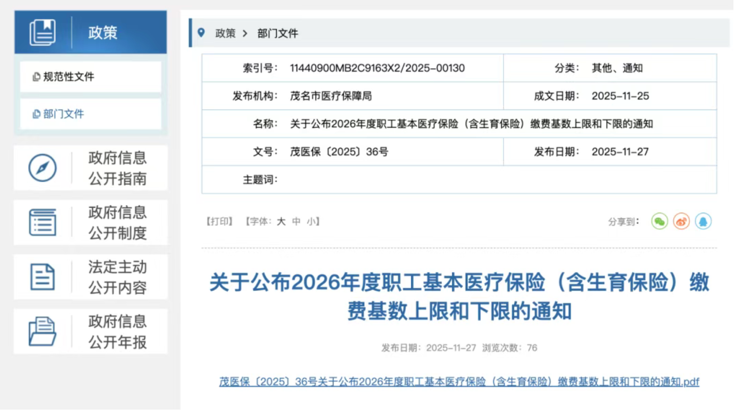Click the document icon for 法定主动公开内容

tap(43, 277)
